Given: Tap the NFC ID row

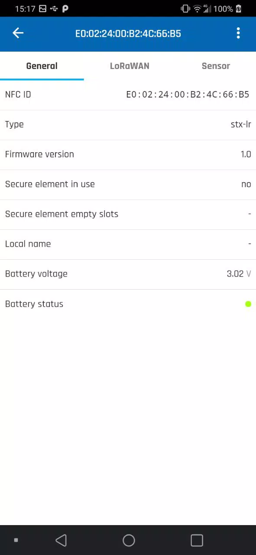Looking at the screenshot, I should tap(128, 95).
